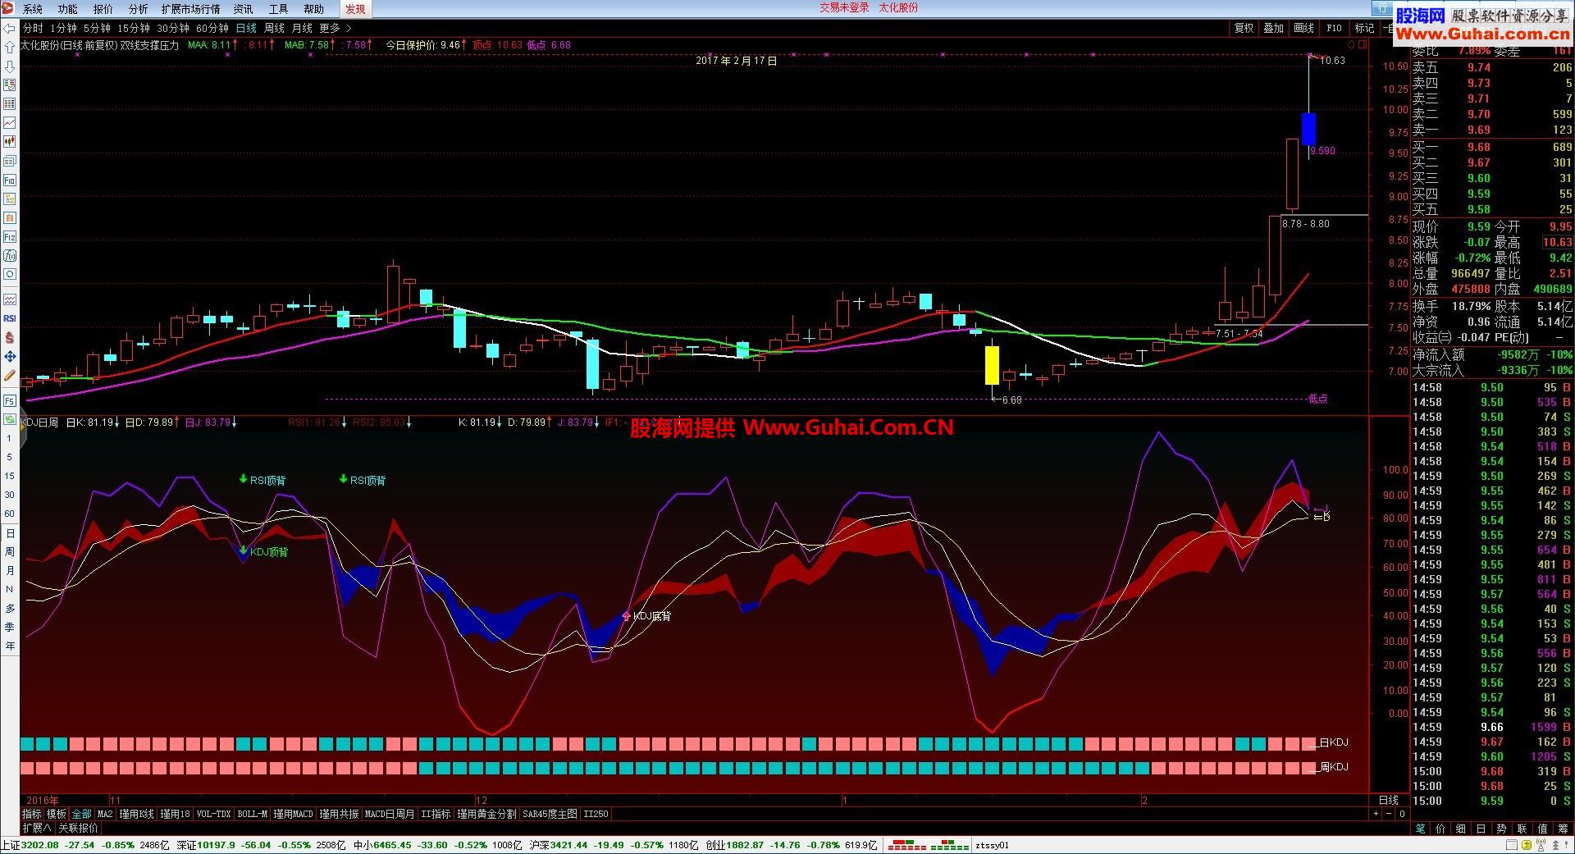
Task: Select the pencil drawing tool icon
Action: [x=10, y=375]
